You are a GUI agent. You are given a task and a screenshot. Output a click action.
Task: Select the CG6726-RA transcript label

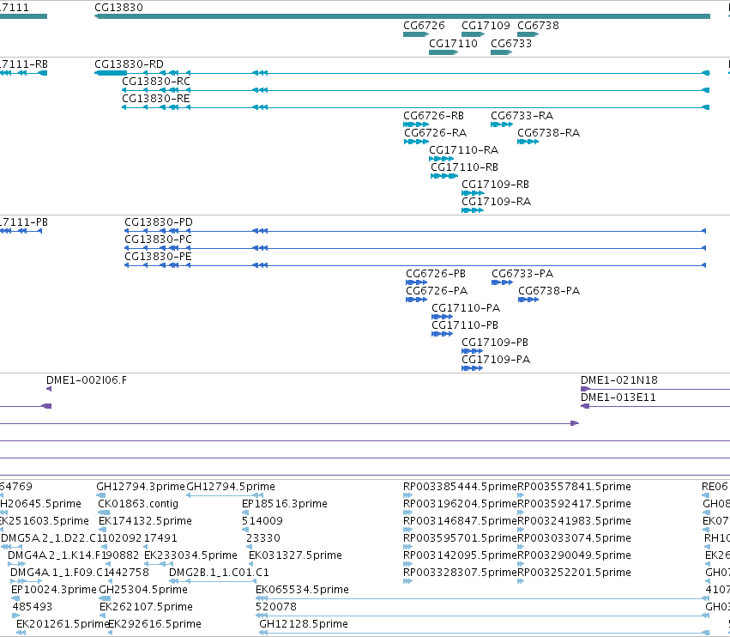tap(435, 133)
